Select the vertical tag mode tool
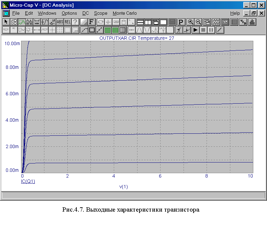This screenshot has height=230, width=267. coord(44,22)
